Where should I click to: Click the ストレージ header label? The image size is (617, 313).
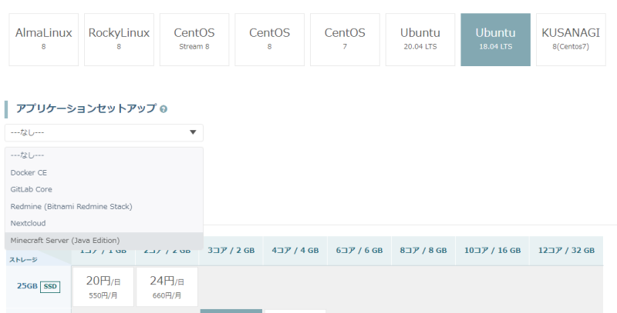click(x=23, y=260)
